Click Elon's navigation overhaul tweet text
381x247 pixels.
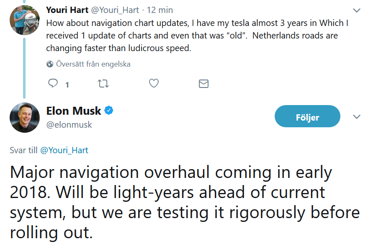pyautogui.click(x=185, y=202)
